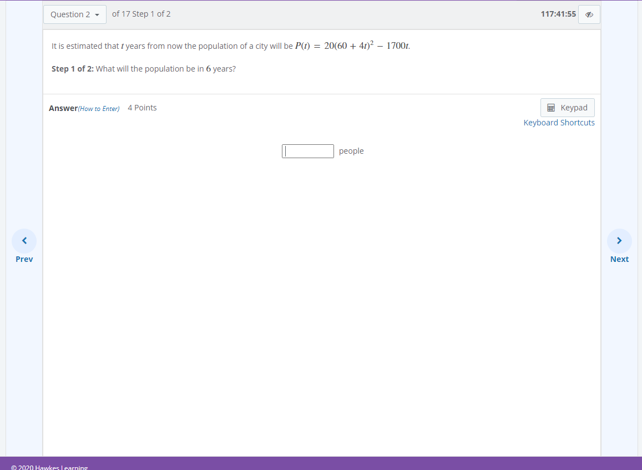Select the 117:41:55 timer text
Screen dimensions: 642x470
coord(558,14)
